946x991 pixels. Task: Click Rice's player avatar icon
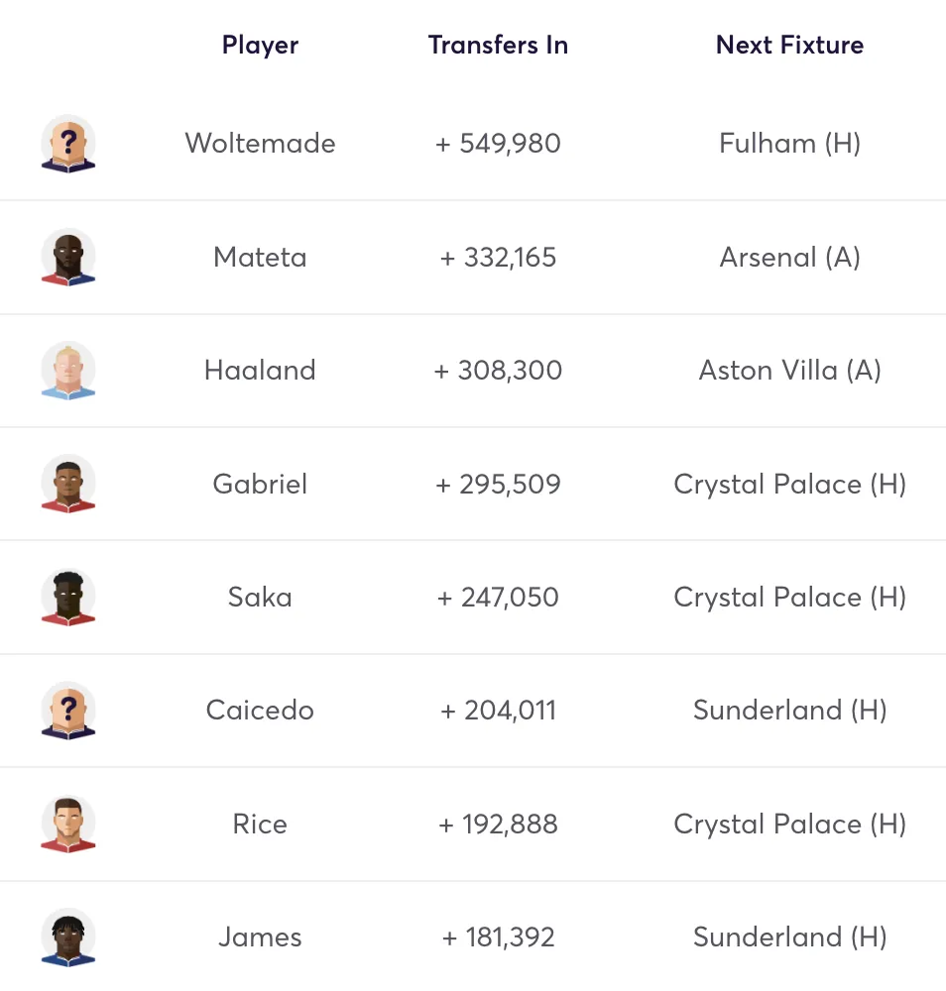[x=68, y=824]
